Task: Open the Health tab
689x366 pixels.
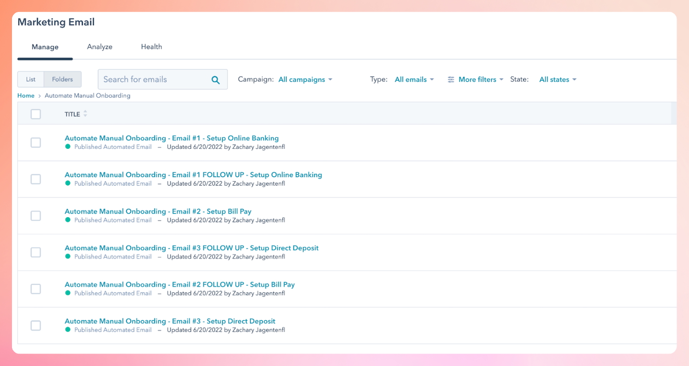Action: click(152, 47)
